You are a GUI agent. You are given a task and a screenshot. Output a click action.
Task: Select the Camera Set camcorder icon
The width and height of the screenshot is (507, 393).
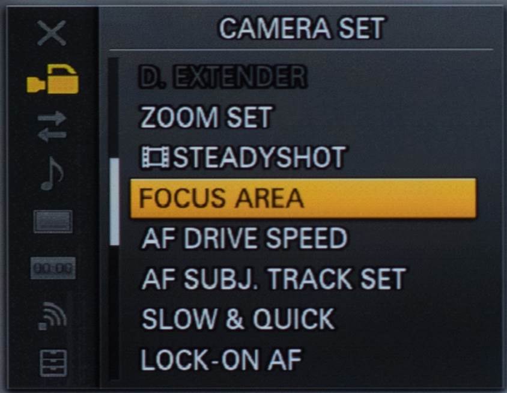(x=53, y=79)
